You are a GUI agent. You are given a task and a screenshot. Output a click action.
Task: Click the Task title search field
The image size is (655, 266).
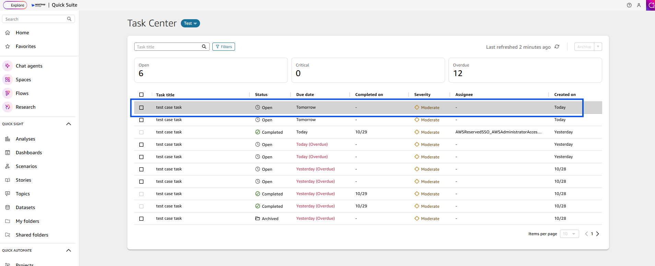(172, 47)
